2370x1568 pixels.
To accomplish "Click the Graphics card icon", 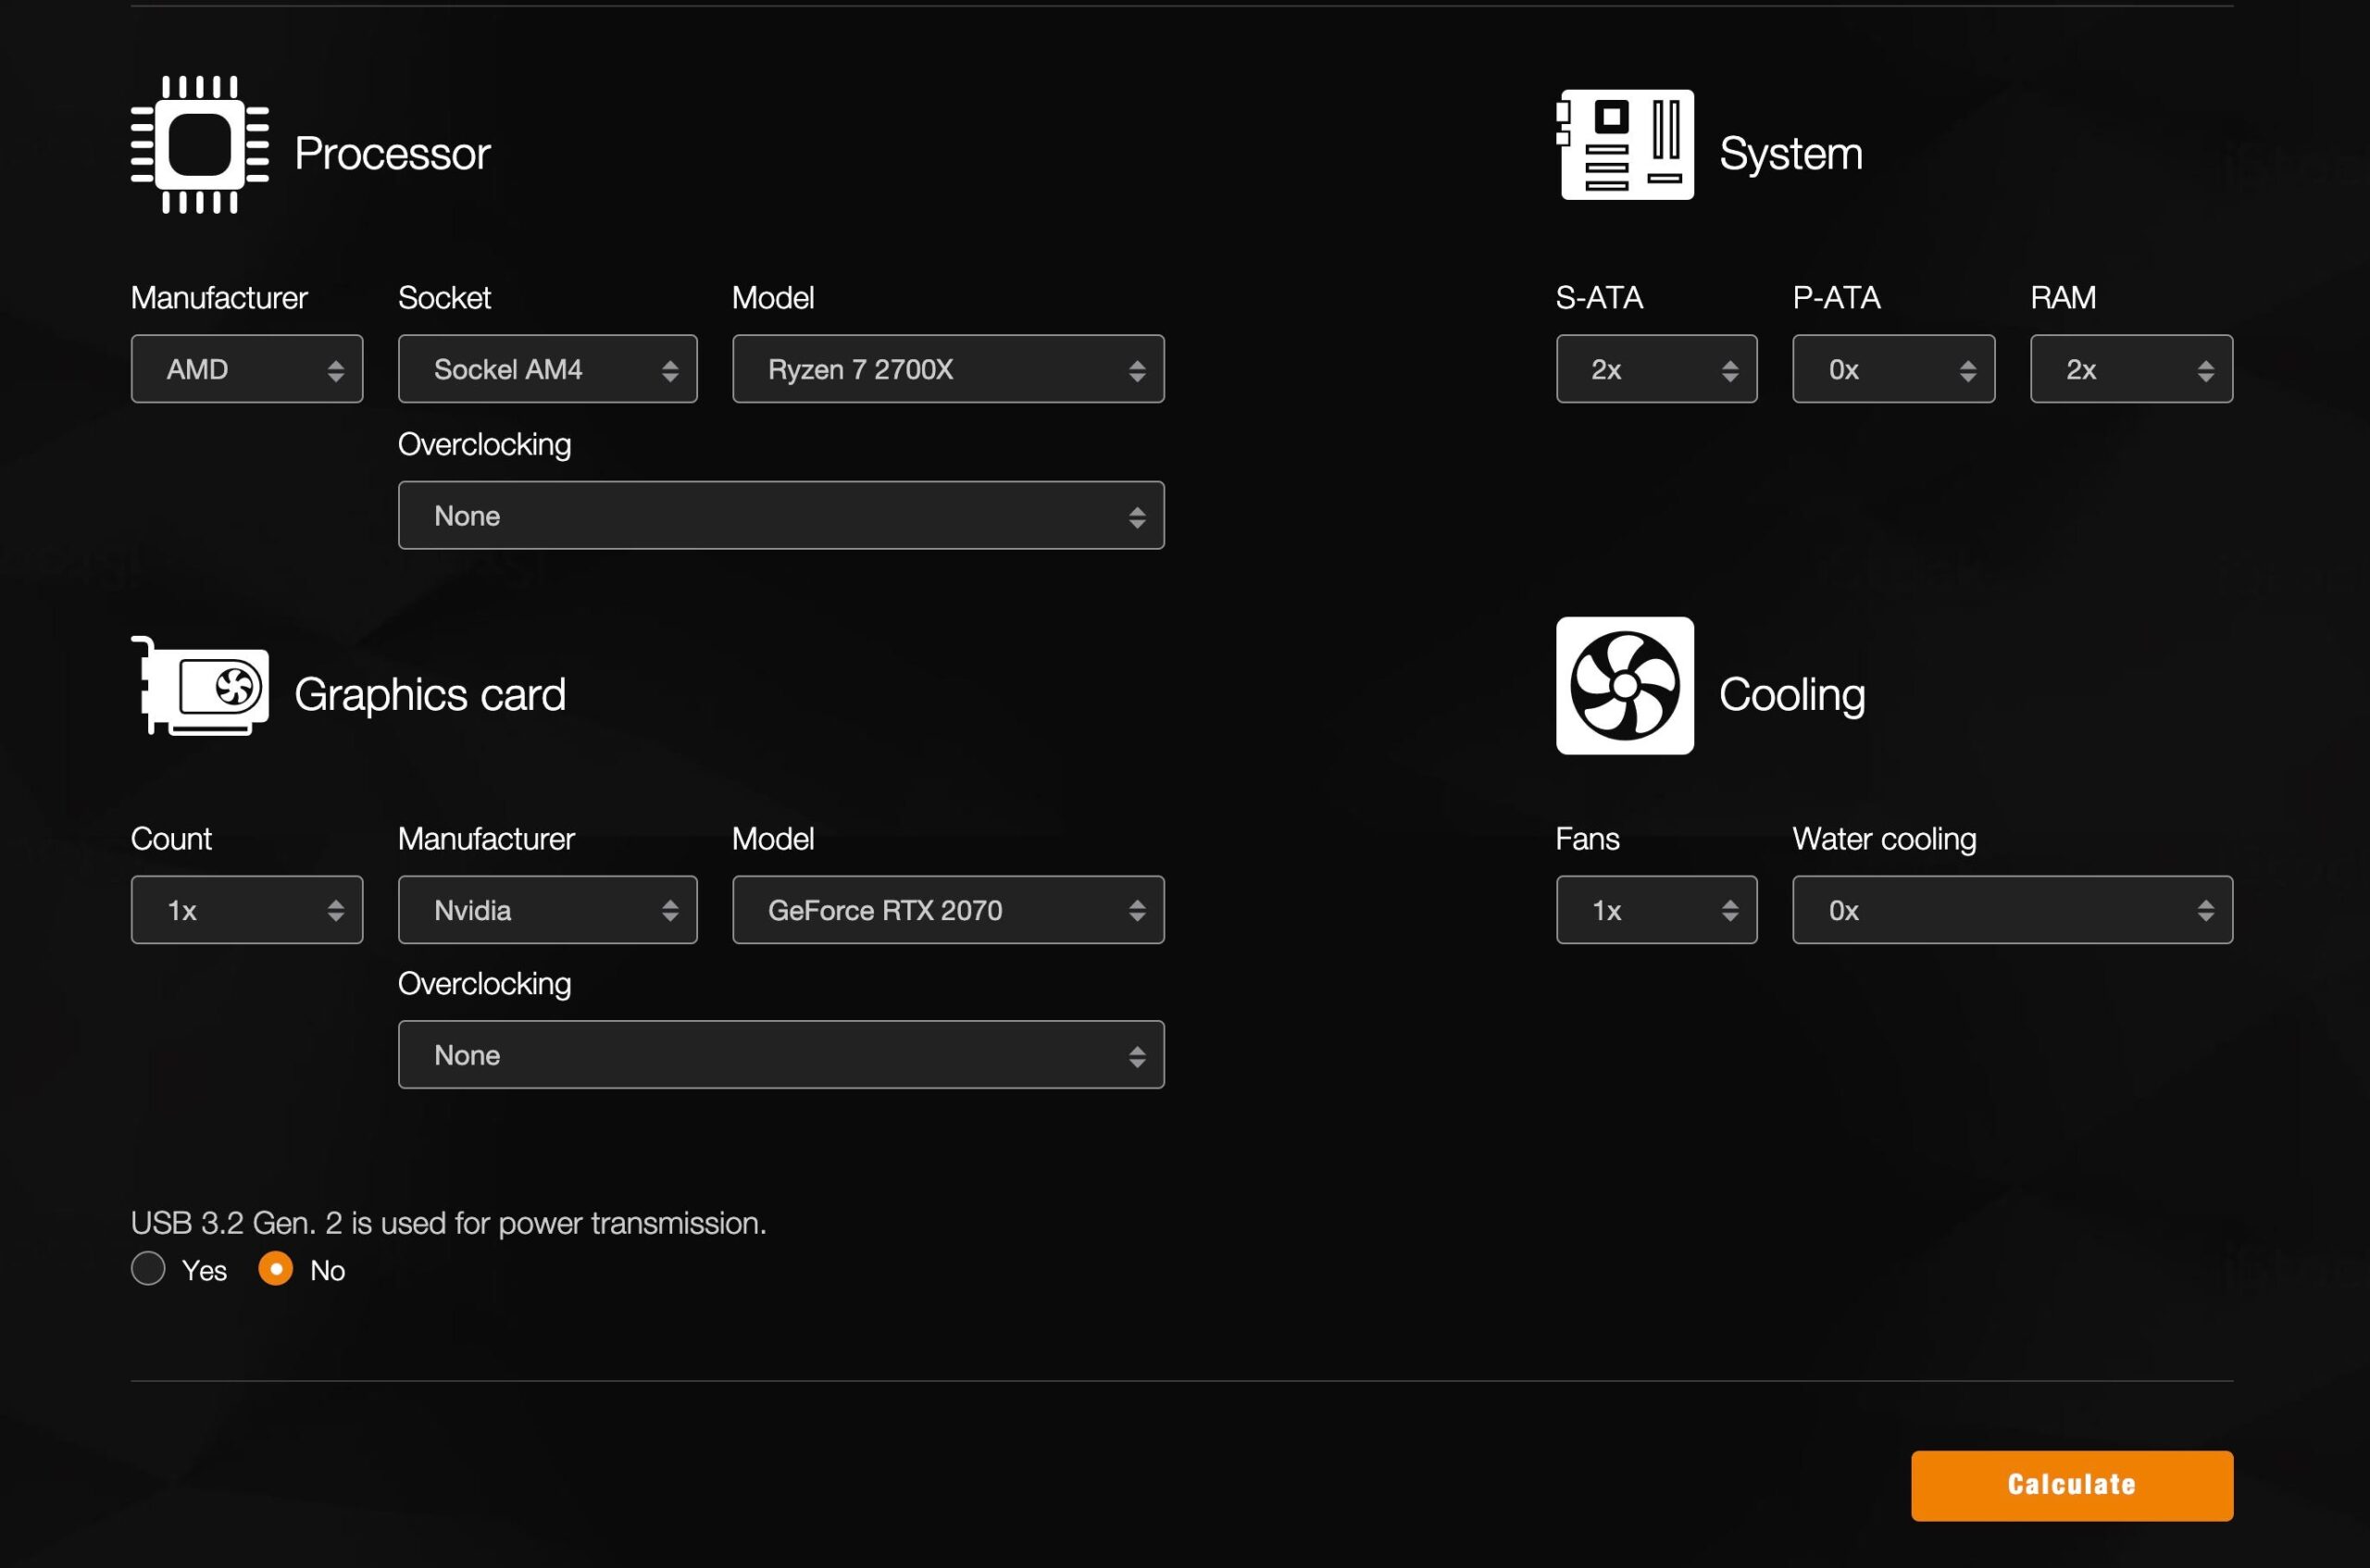I will point(200,687).
